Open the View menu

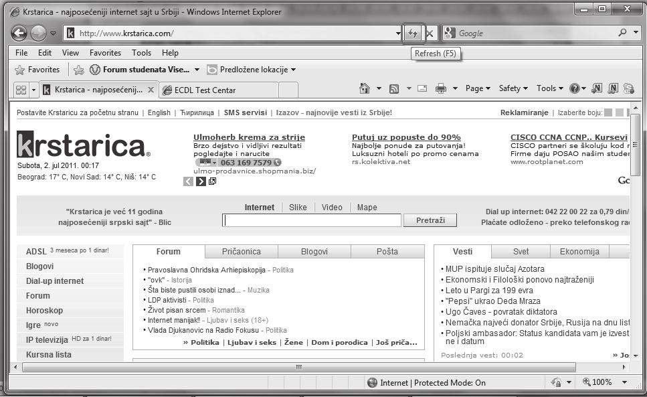point(70,53)
